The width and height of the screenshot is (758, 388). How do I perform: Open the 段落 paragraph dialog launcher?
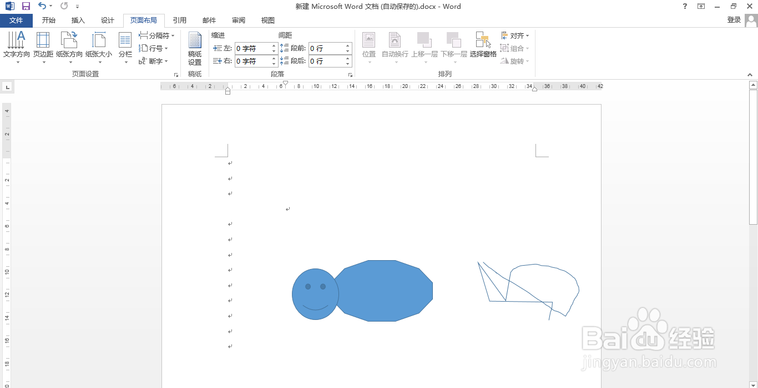coord(350,74)
